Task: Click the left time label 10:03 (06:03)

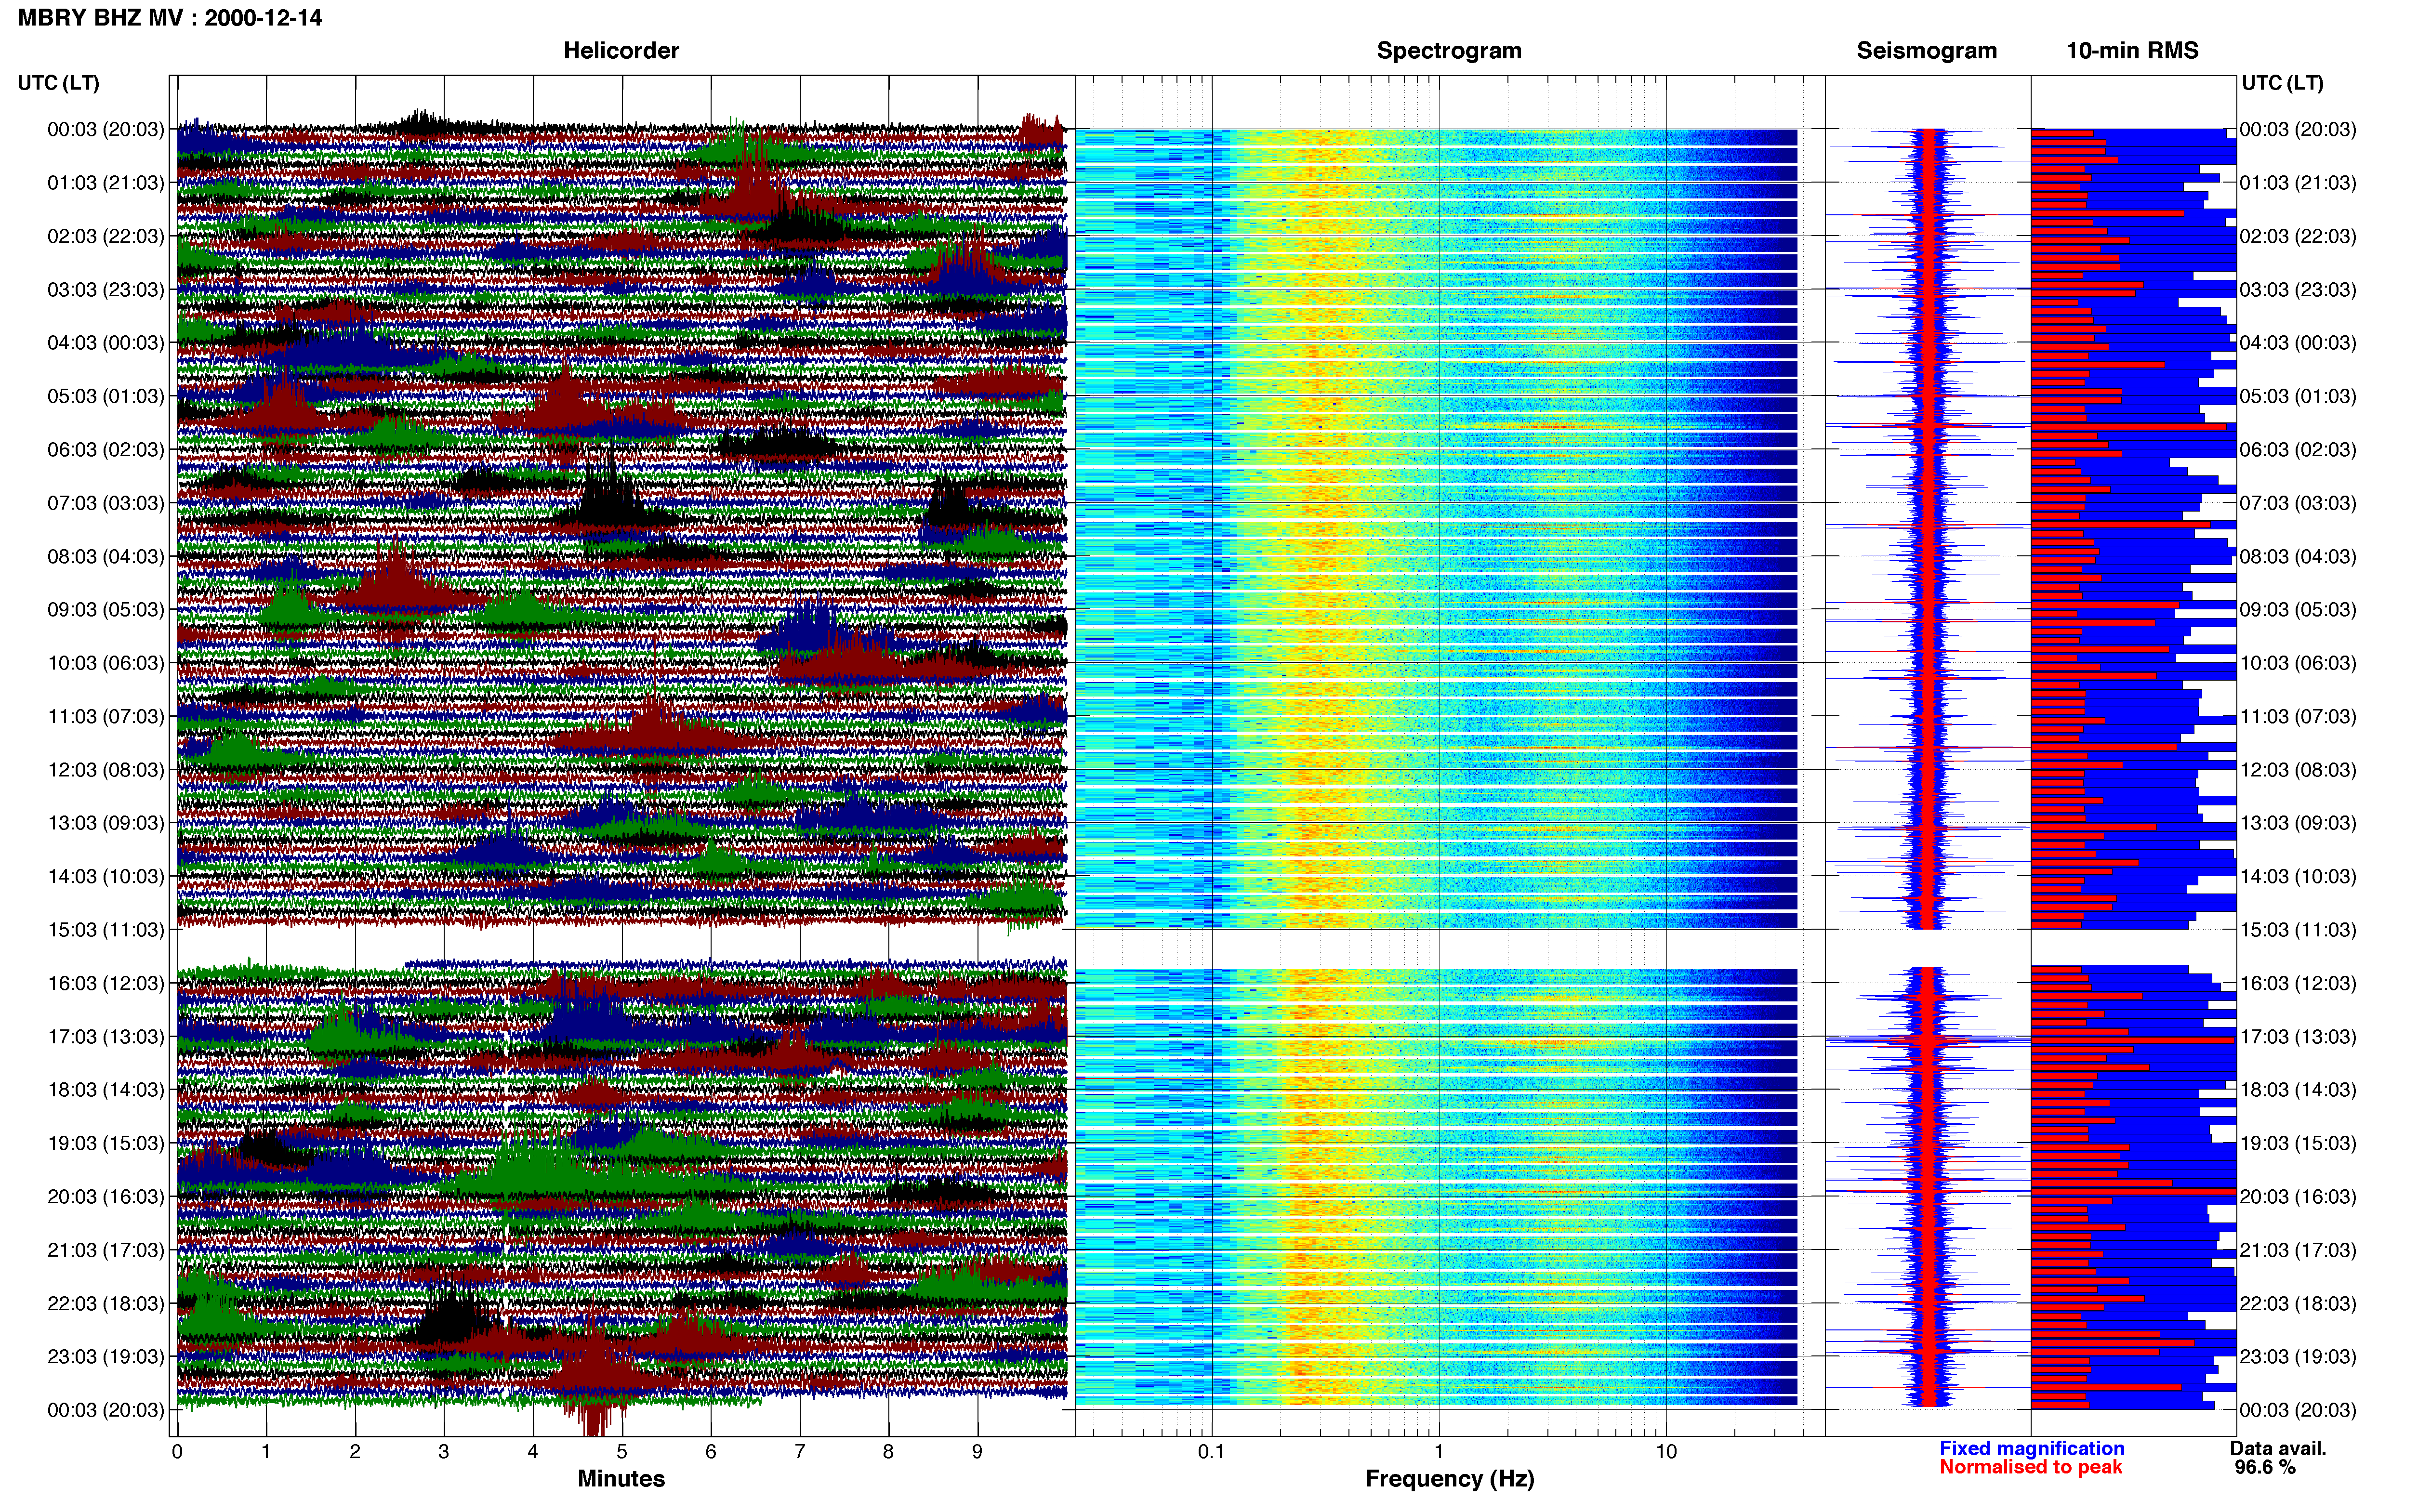Action: pos(106,663)
